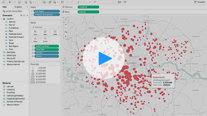
Task: Click the Show Me button
Action: click(199, 2)
